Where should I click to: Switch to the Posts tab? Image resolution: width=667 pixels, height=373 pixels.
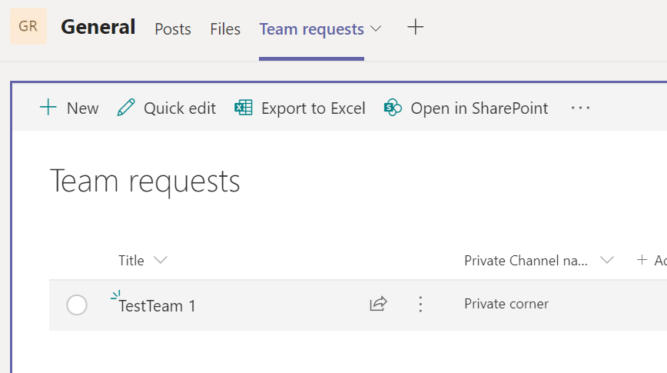pyautogui.click(x=173, y=29)
